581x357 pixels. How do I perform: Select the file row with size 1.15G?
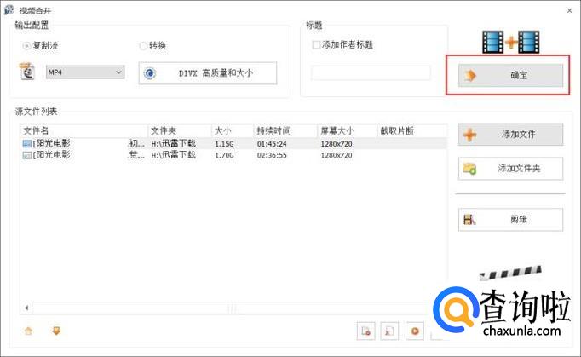(233, 143)
